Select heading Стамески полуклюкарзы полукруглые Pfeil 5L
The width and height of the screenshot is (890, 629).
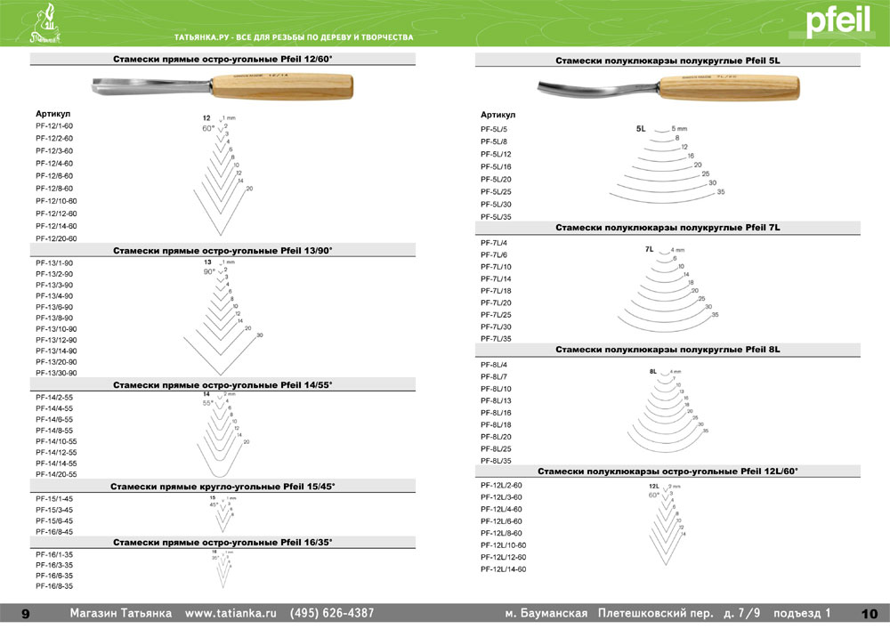pyautogui.click(x=667, y=60)
